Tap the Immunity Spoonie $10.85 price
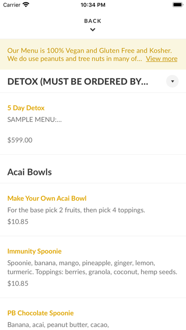The image size is (186, 330). pos(18,284)
